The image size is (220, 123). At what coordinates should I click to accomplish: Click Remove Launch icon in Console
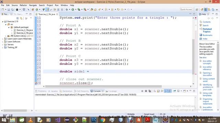coord(146,91)
